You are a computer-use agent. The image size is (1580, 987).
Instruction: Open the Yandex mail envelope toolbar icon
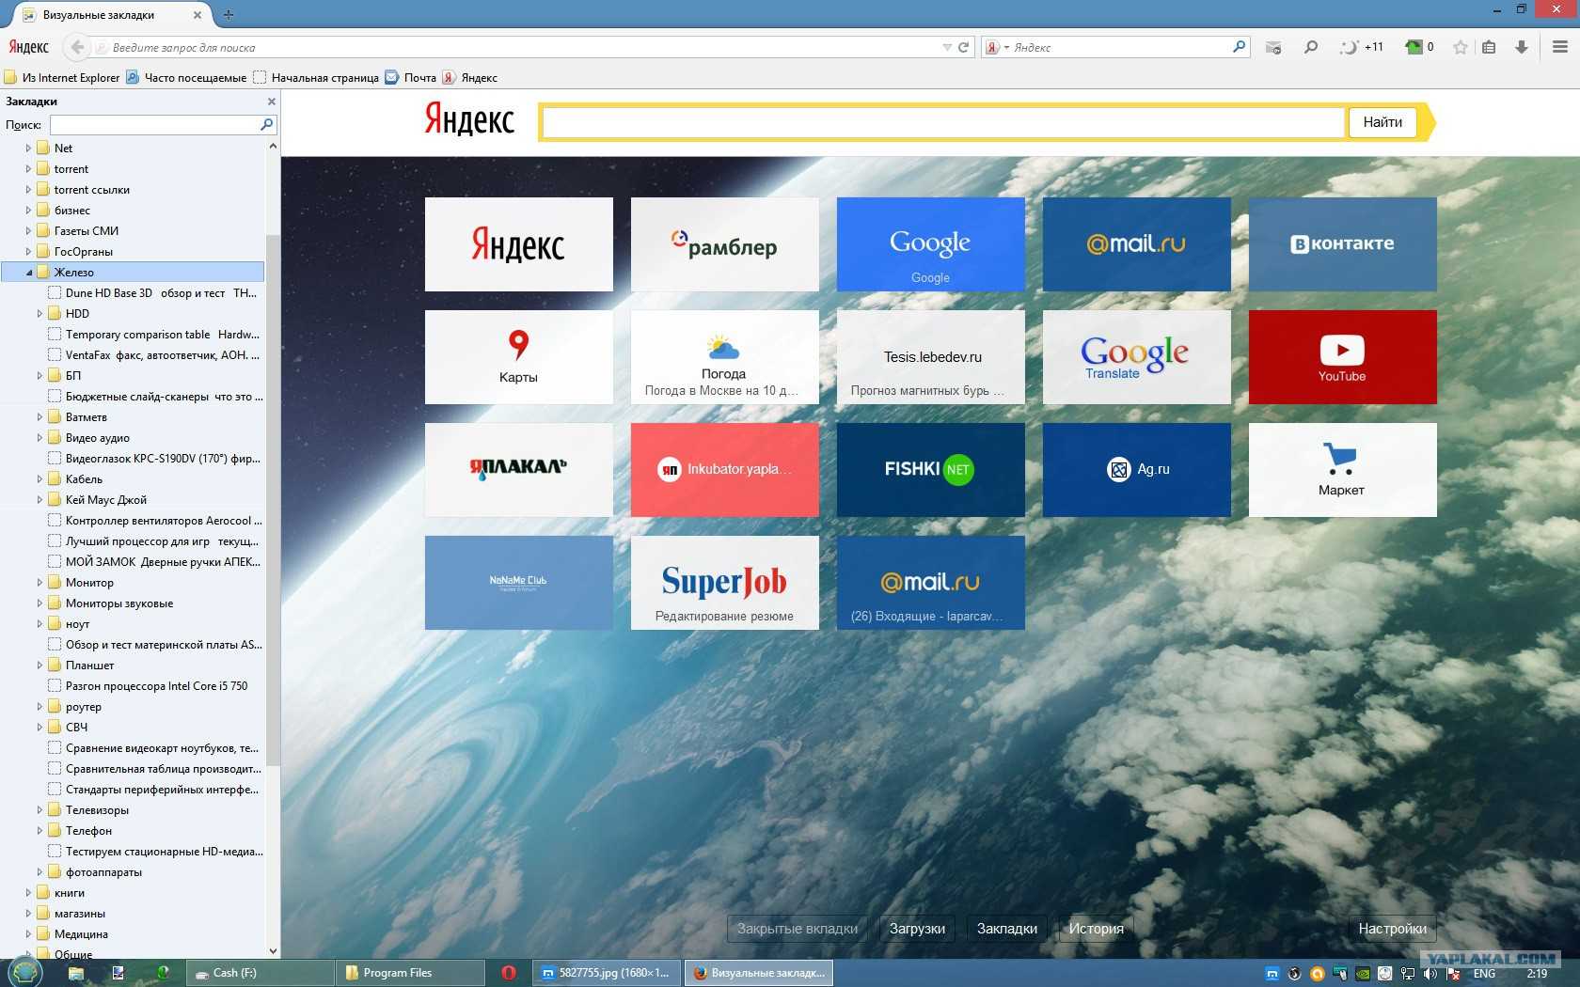[1273, 47]
